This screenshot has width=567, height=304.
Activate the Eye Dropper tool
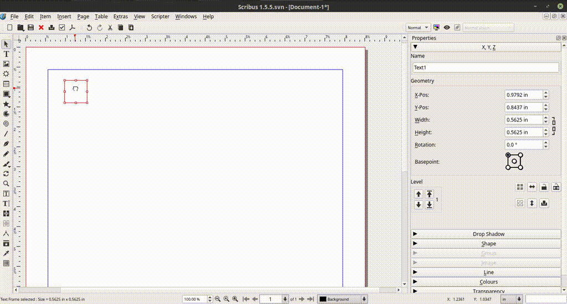tap(6, 253)
